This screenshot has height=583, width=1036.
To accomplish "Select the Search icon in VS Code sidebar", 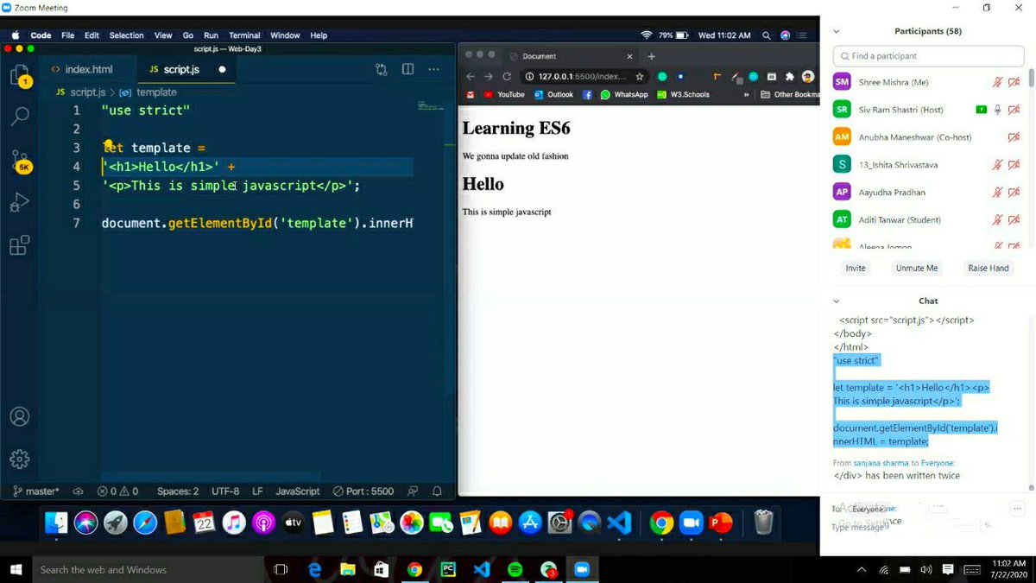I will (19, 116).
